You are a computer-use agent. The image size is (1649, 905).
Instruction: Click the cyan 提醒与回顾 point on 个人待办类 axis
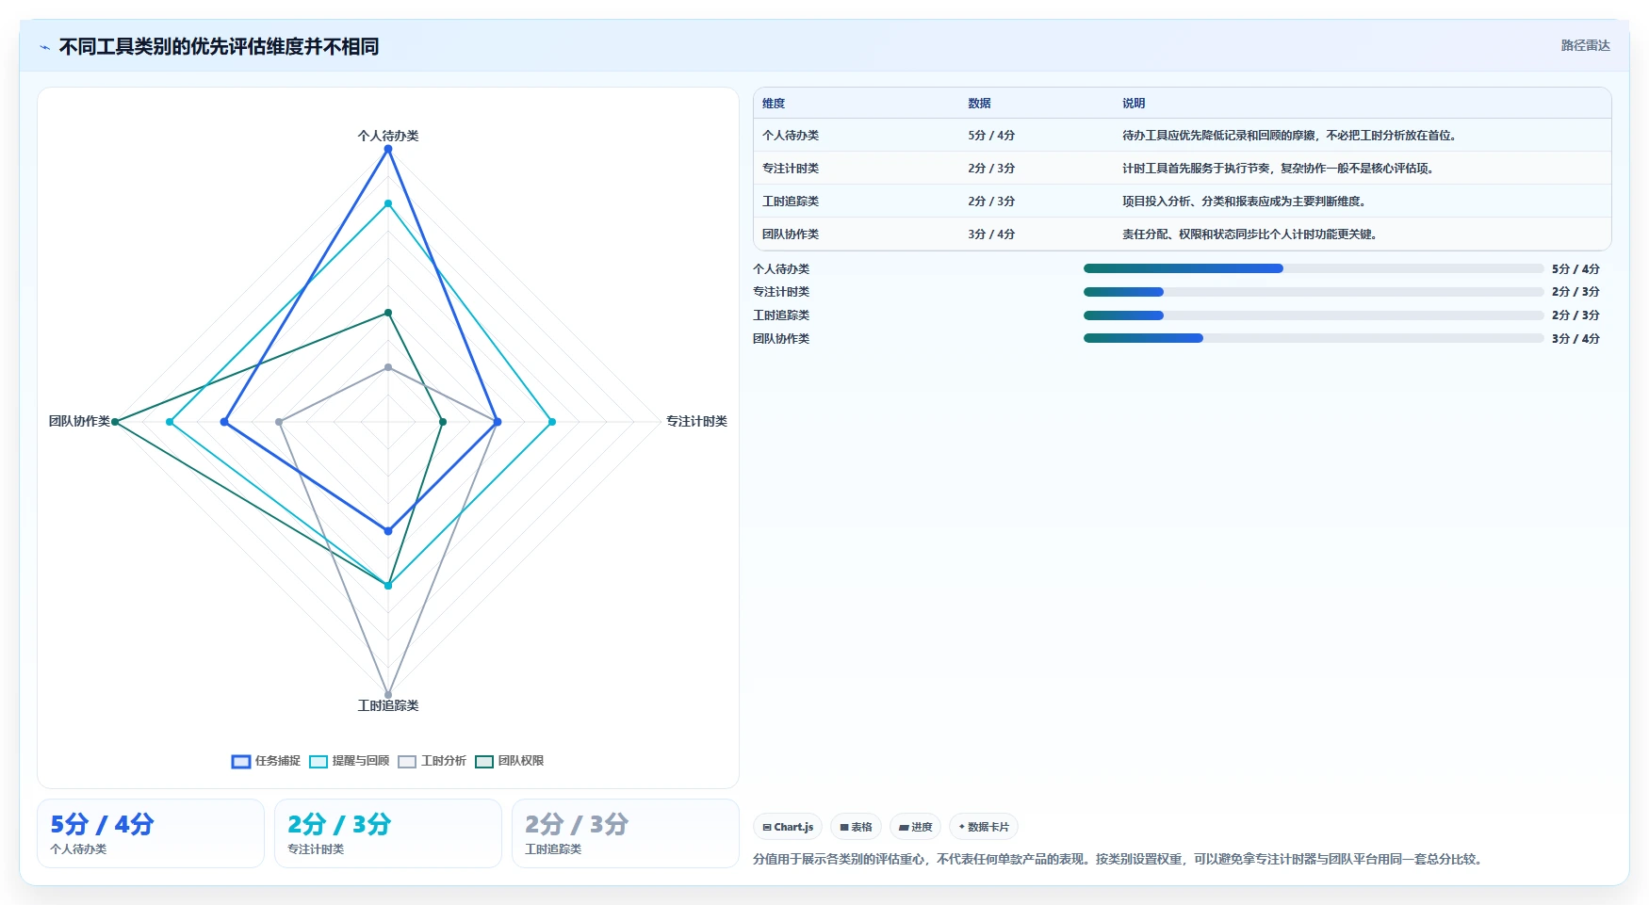pos(388,203)
